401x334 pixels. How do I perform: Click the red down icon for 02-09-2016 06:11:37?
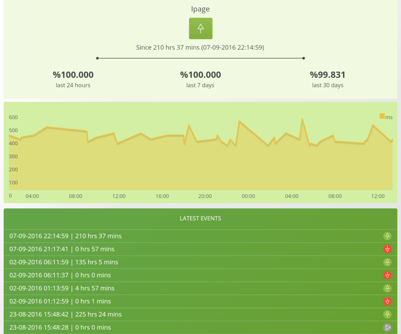coord(387,275)
